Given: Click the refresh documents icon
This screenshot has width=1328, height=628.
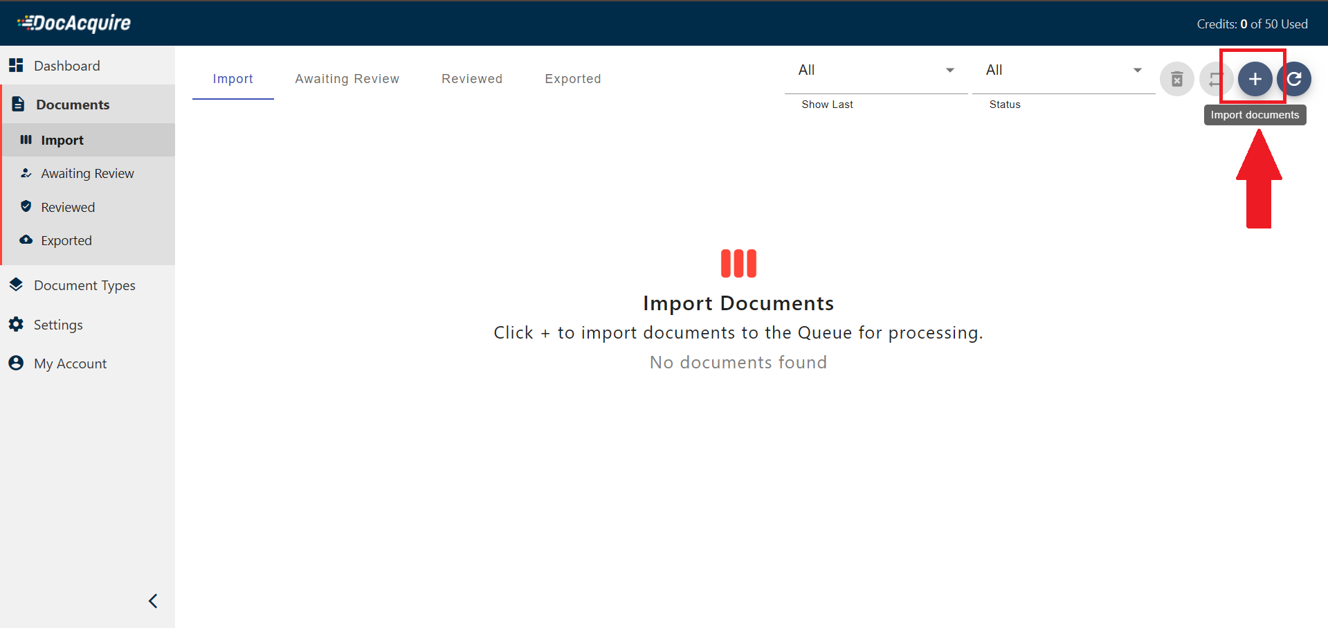Looking at the screenshot, I should coord(1295,78).
